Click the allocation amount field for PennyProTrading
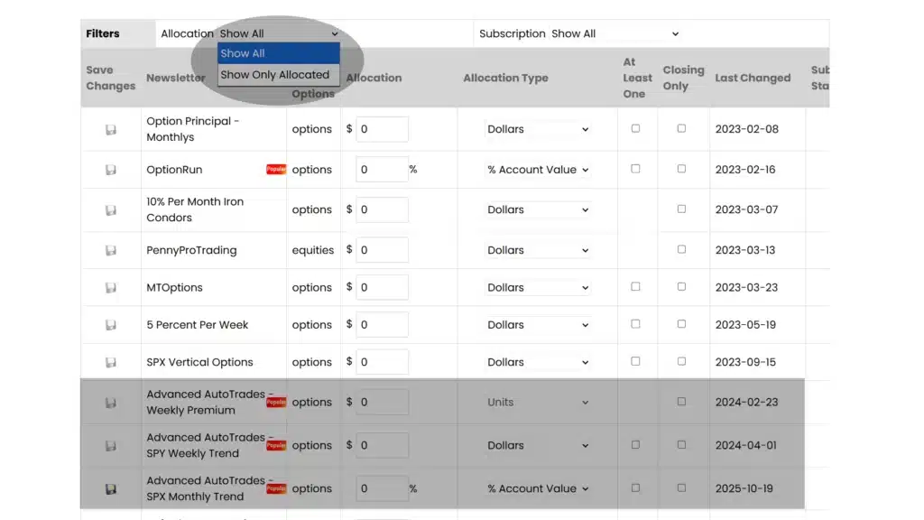The width and height of the screenshot is (924, 520). click(x=383, y=250)
